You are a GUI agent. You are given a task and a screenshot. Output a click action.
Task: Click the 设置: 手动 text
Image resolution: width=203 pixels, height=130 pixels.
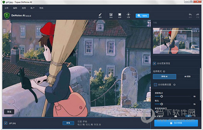pos(82,122)
